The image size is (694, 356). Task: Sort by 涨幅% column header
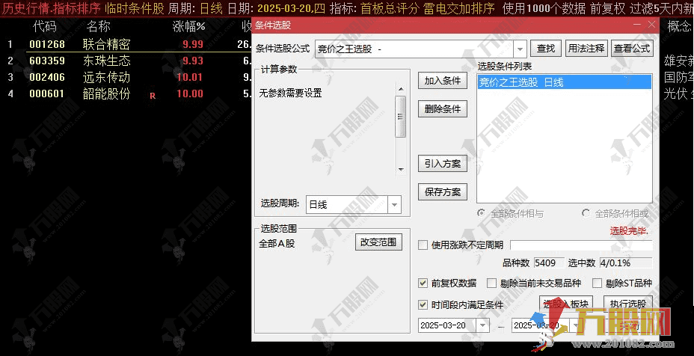pos(188,27)
